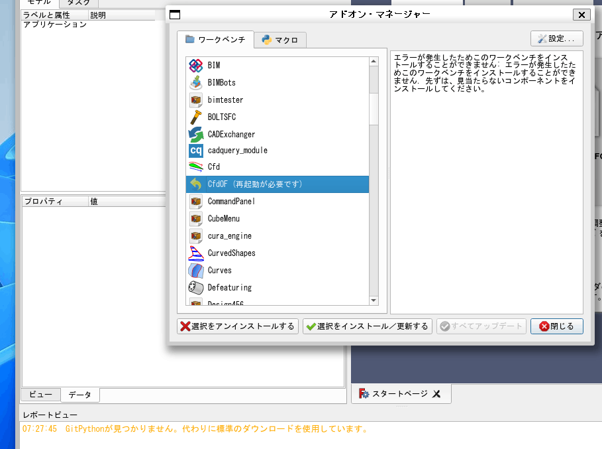Screen dimensions: 602x449
Task: Click the FreeCAD icon on スタートページ tab
Action: 364,394
